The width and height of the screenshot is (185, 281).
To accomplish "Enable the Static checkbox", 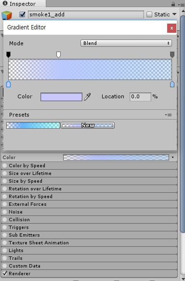I will [149, 14].
